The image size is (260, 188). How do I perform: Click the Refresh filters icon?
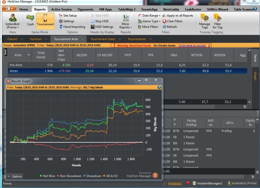pyautogui.click(x=164, y=27)
